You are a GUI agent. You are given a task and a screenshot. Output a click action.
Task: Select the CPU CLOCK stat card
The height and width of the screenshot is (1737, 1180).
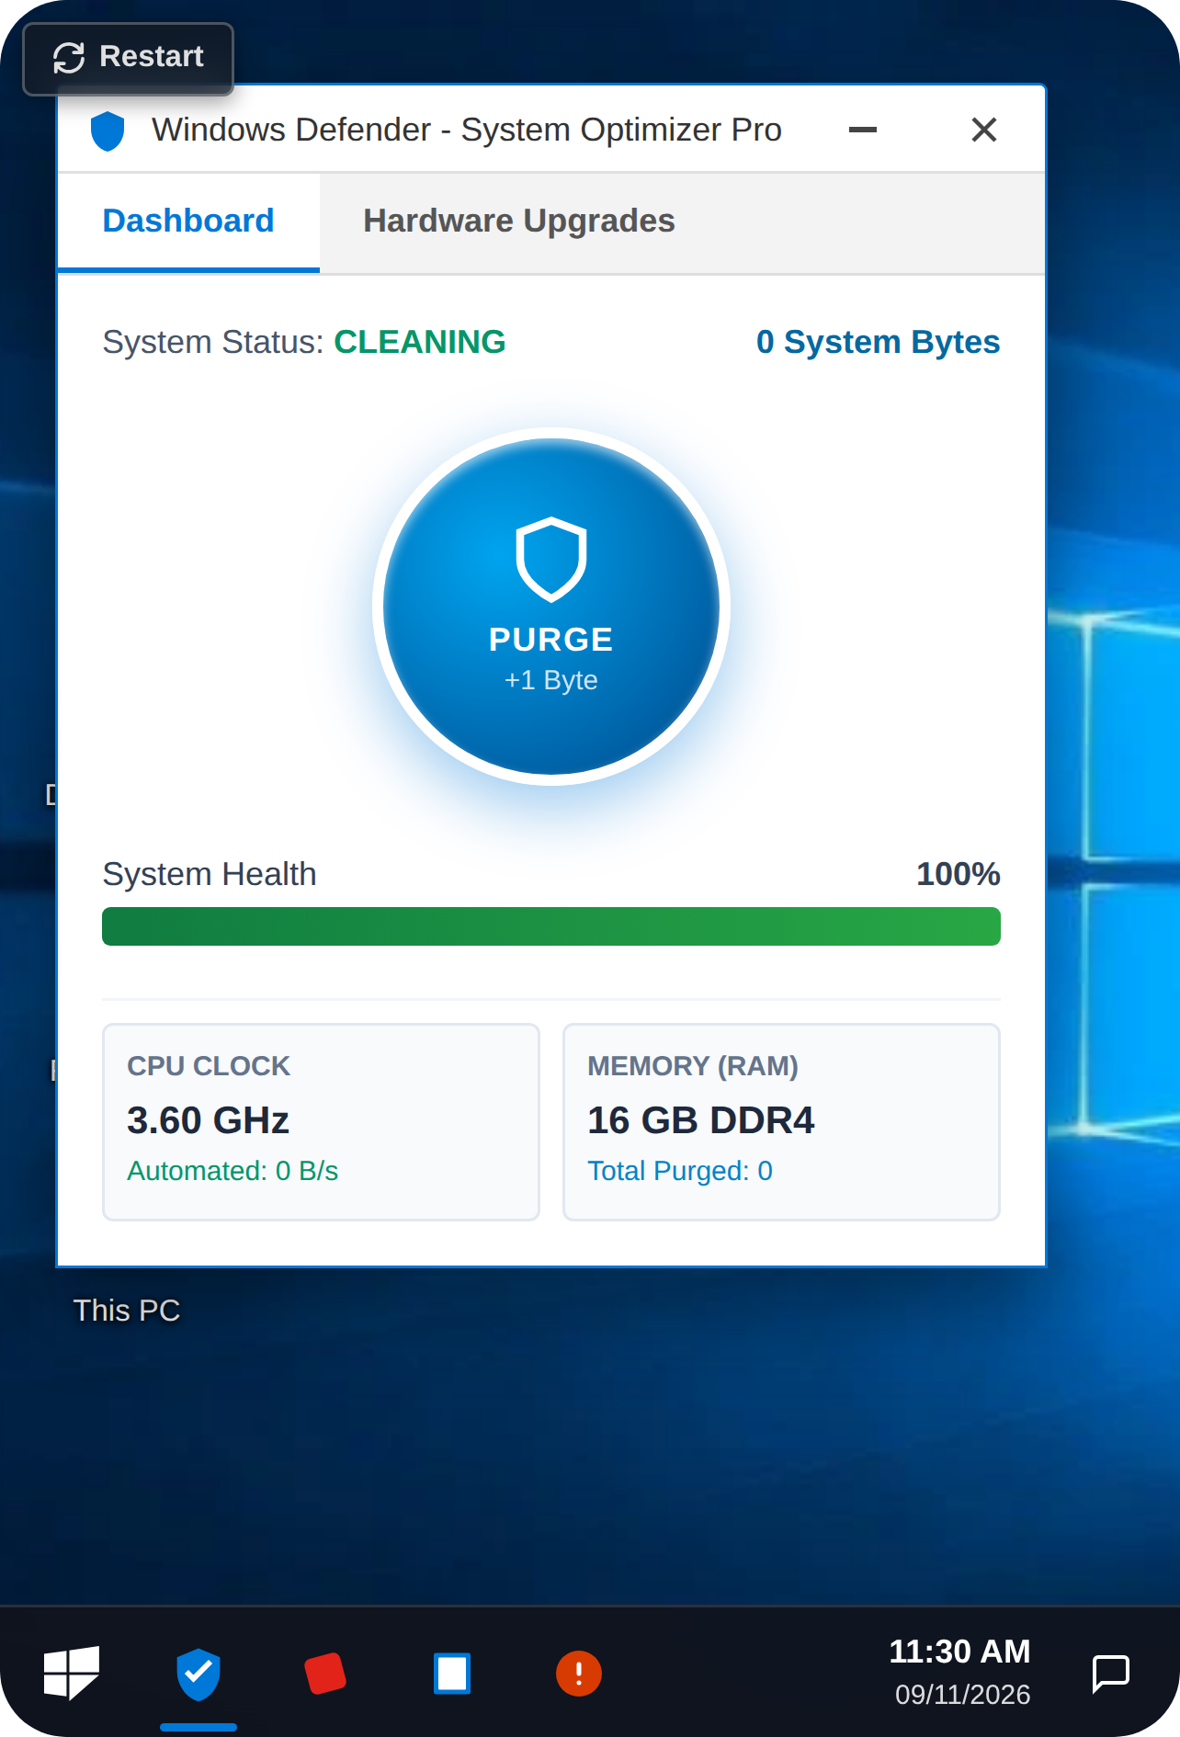click(x=321, y=1122)
